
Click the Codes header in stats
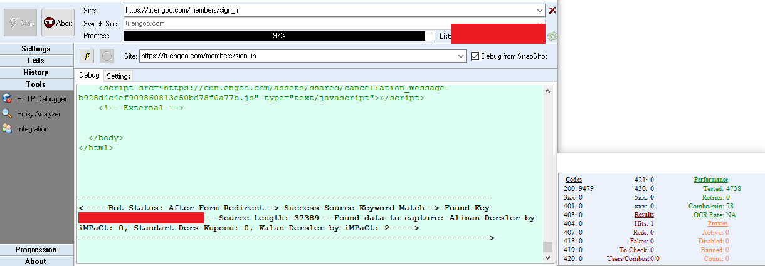573,180
